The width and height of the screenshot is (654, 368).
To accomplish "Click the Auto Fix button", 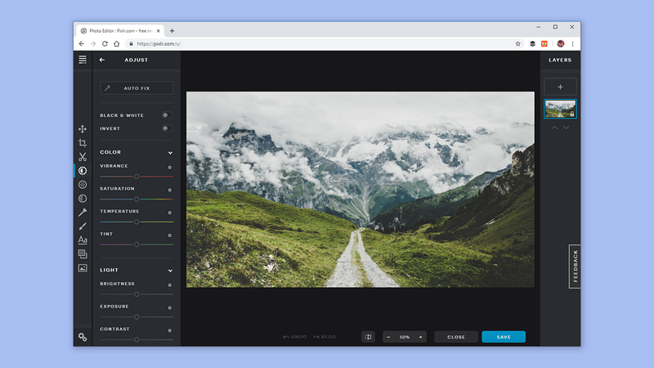I will pyautogui.click(x=137, y=88).
